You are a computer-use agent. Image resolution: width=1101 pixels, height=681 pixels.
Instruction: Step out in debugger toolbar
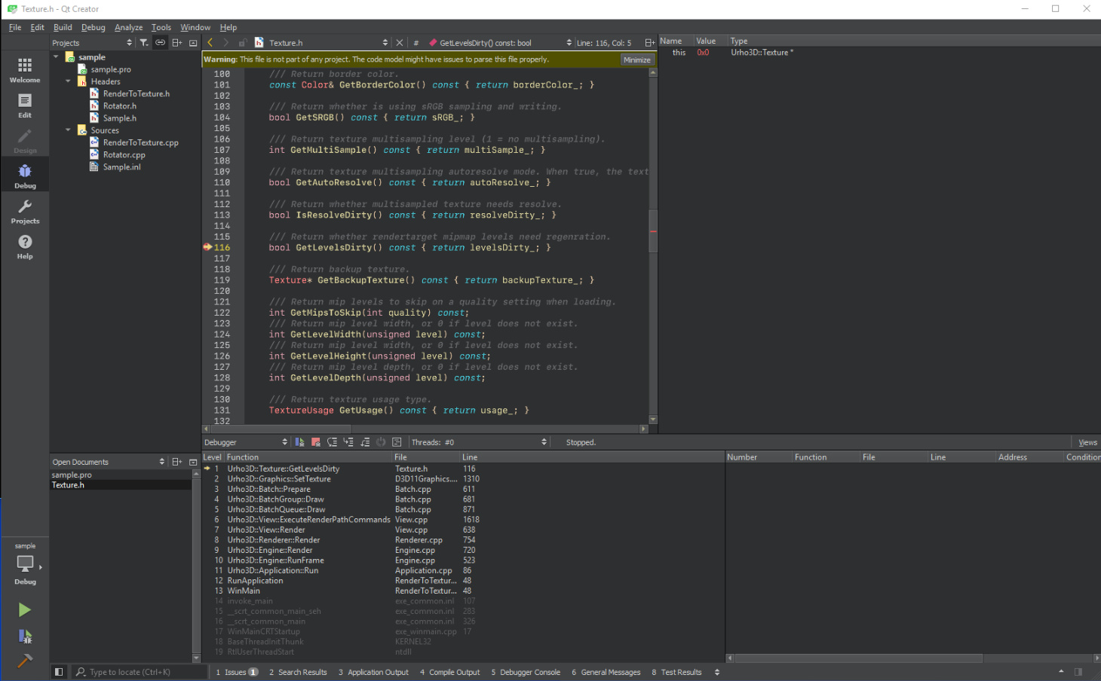click(365, 442)
